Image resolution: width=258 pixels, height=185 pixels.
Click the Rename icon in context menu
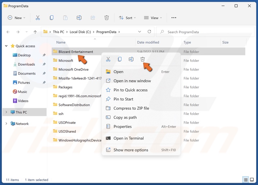point(131,59)
